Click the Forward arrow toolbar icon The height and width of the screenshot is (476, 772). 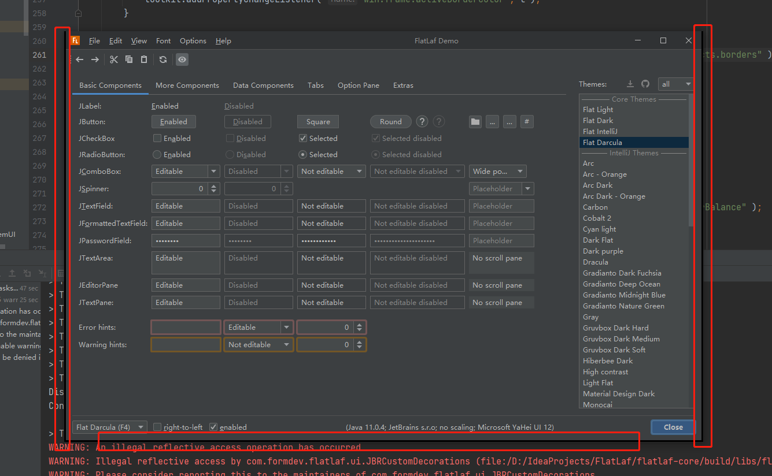tap(95, 59)
